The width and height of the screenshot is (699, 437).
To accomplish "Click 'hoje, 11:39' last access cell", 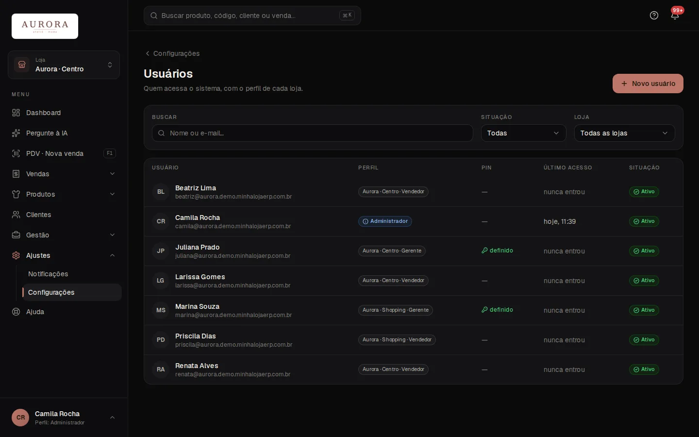I will click(560, 221).
